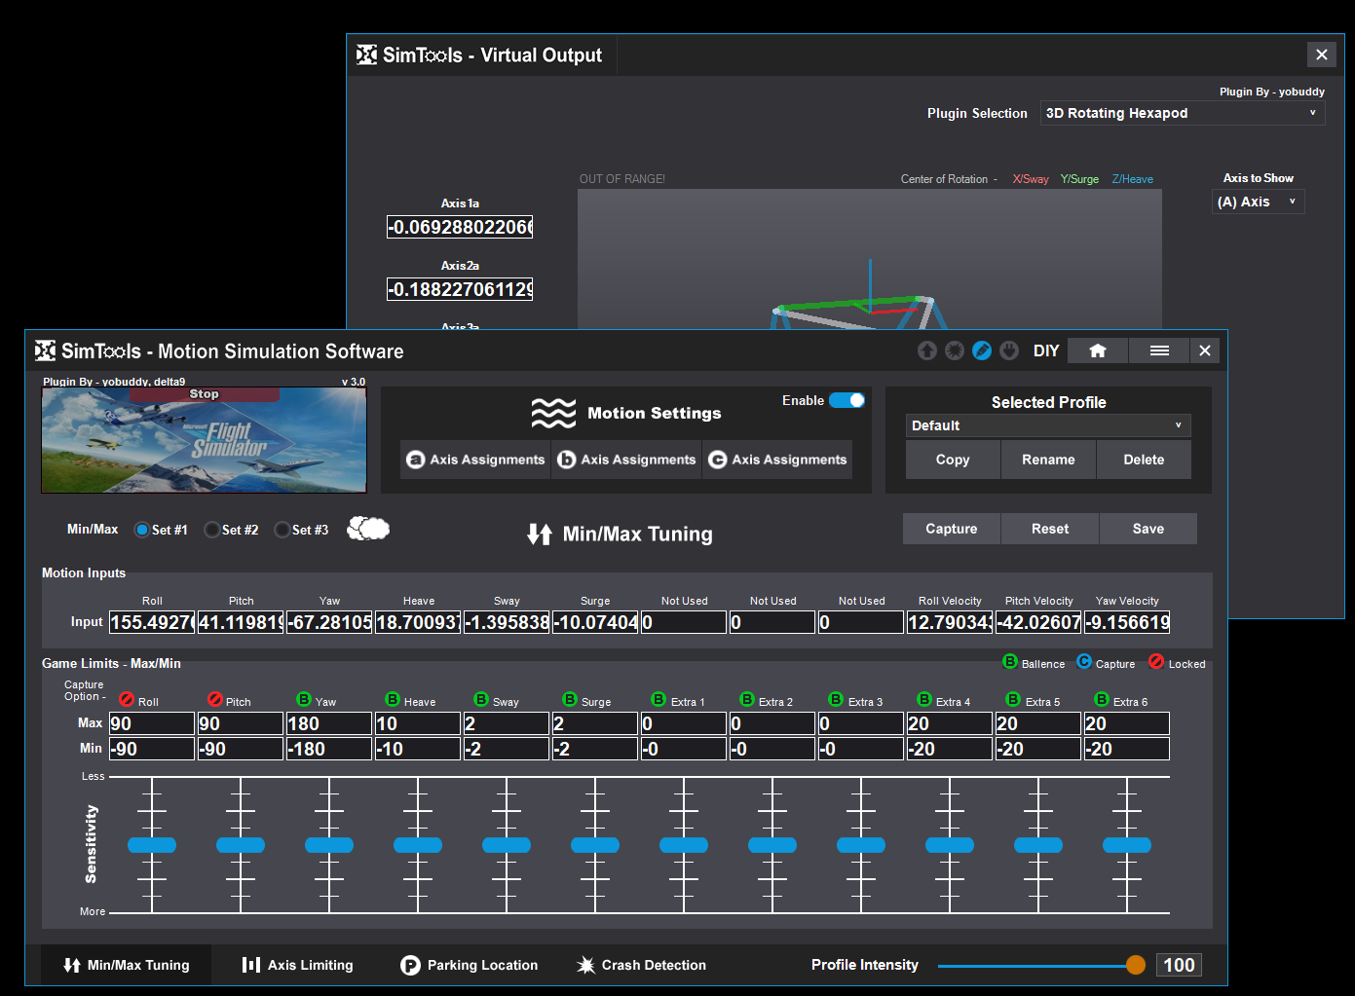Click the Reset button
Viewport: 1355px width, 996px height.
click(x=1050, y=529)
